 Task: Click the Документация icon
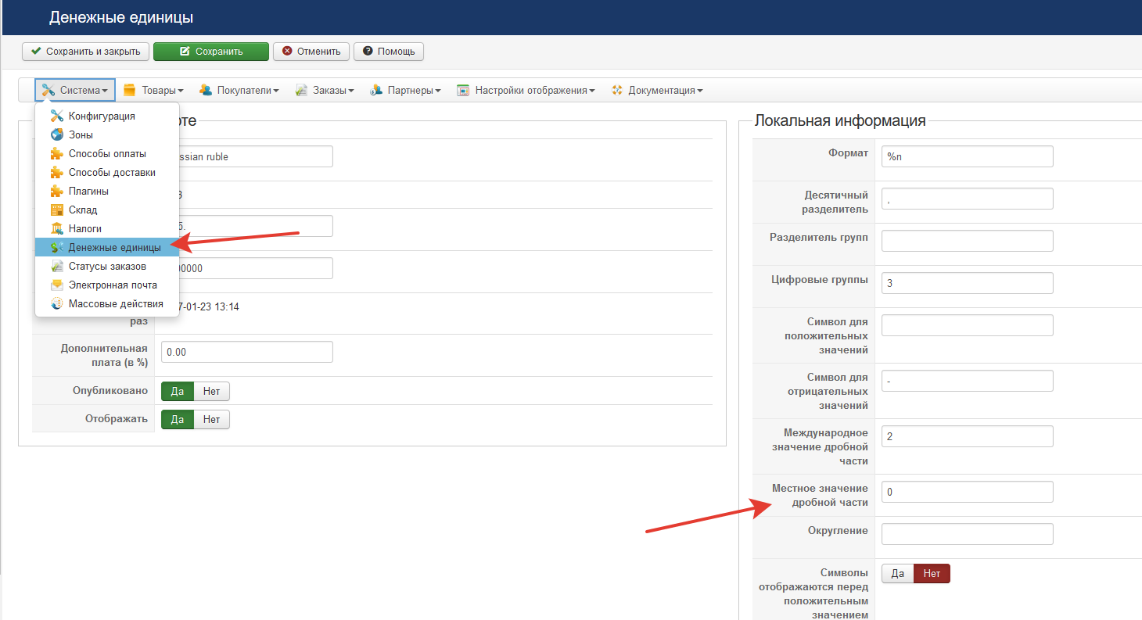pyautogui.click(x=617, y=90)
